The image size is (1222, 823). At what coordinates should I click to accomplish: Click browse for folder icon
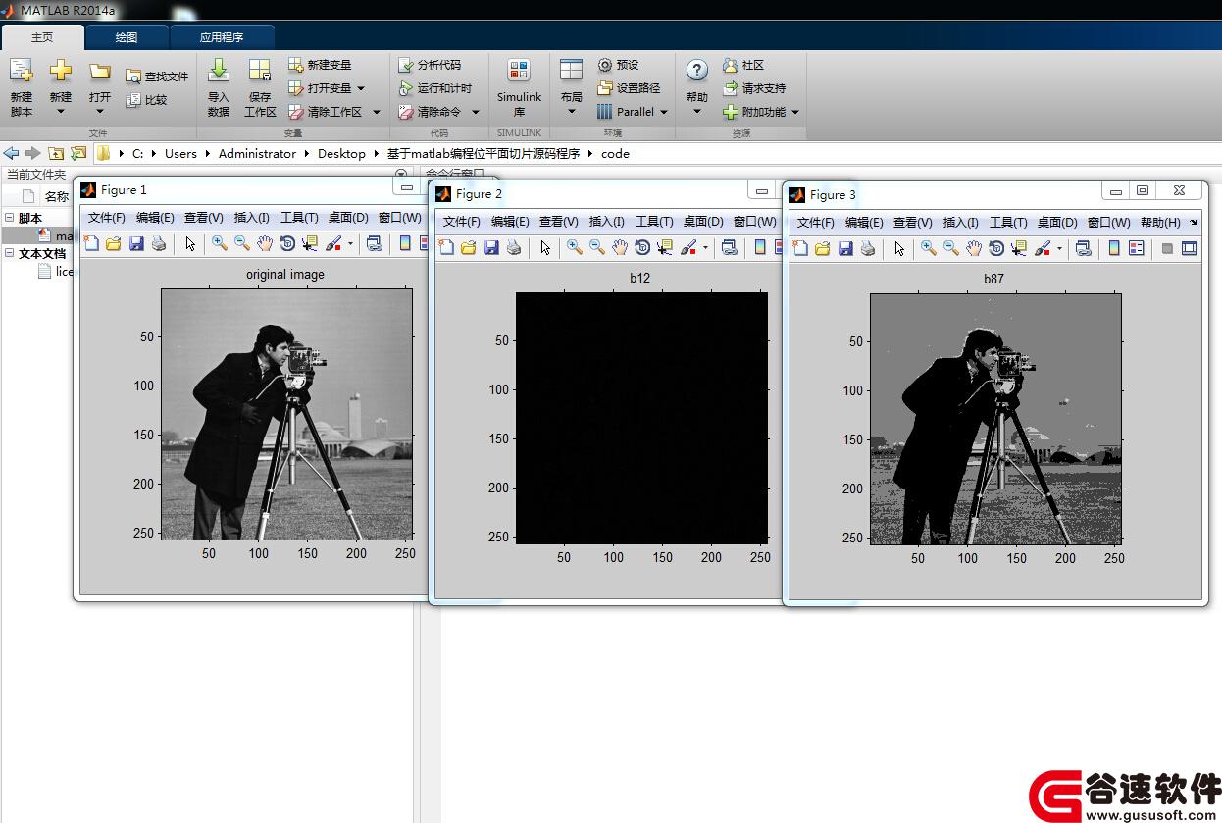pos(78,153)
